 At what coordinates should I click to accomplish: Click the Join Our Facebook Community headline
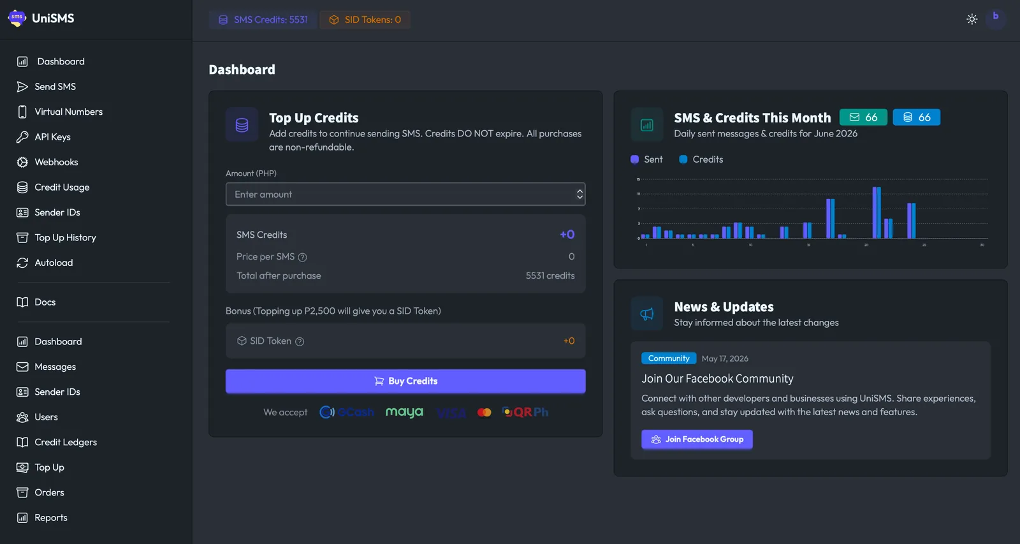click(717, 379)
